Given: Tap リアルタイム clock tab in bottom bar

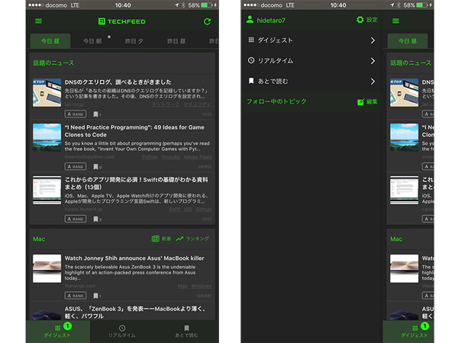Looking at the screenshot, I should click(x=122, y=332).
